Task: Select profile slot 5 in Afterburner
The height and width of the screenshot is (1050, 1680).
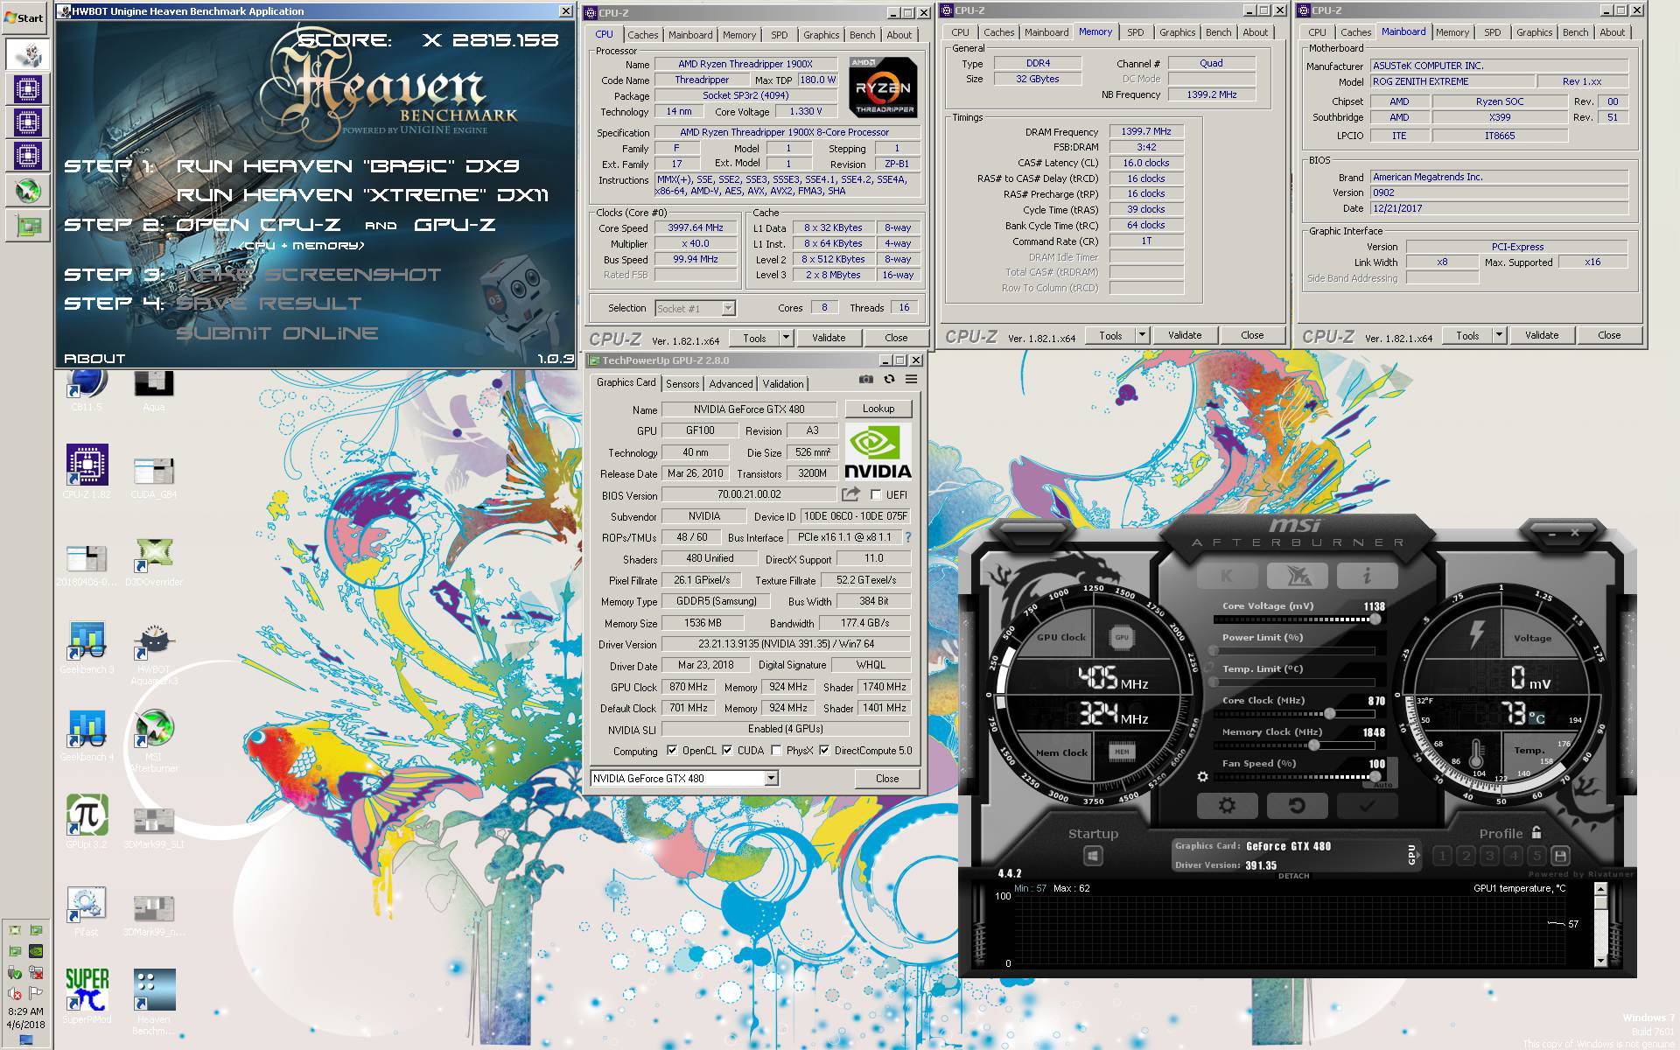Action: click(1537, 856)
